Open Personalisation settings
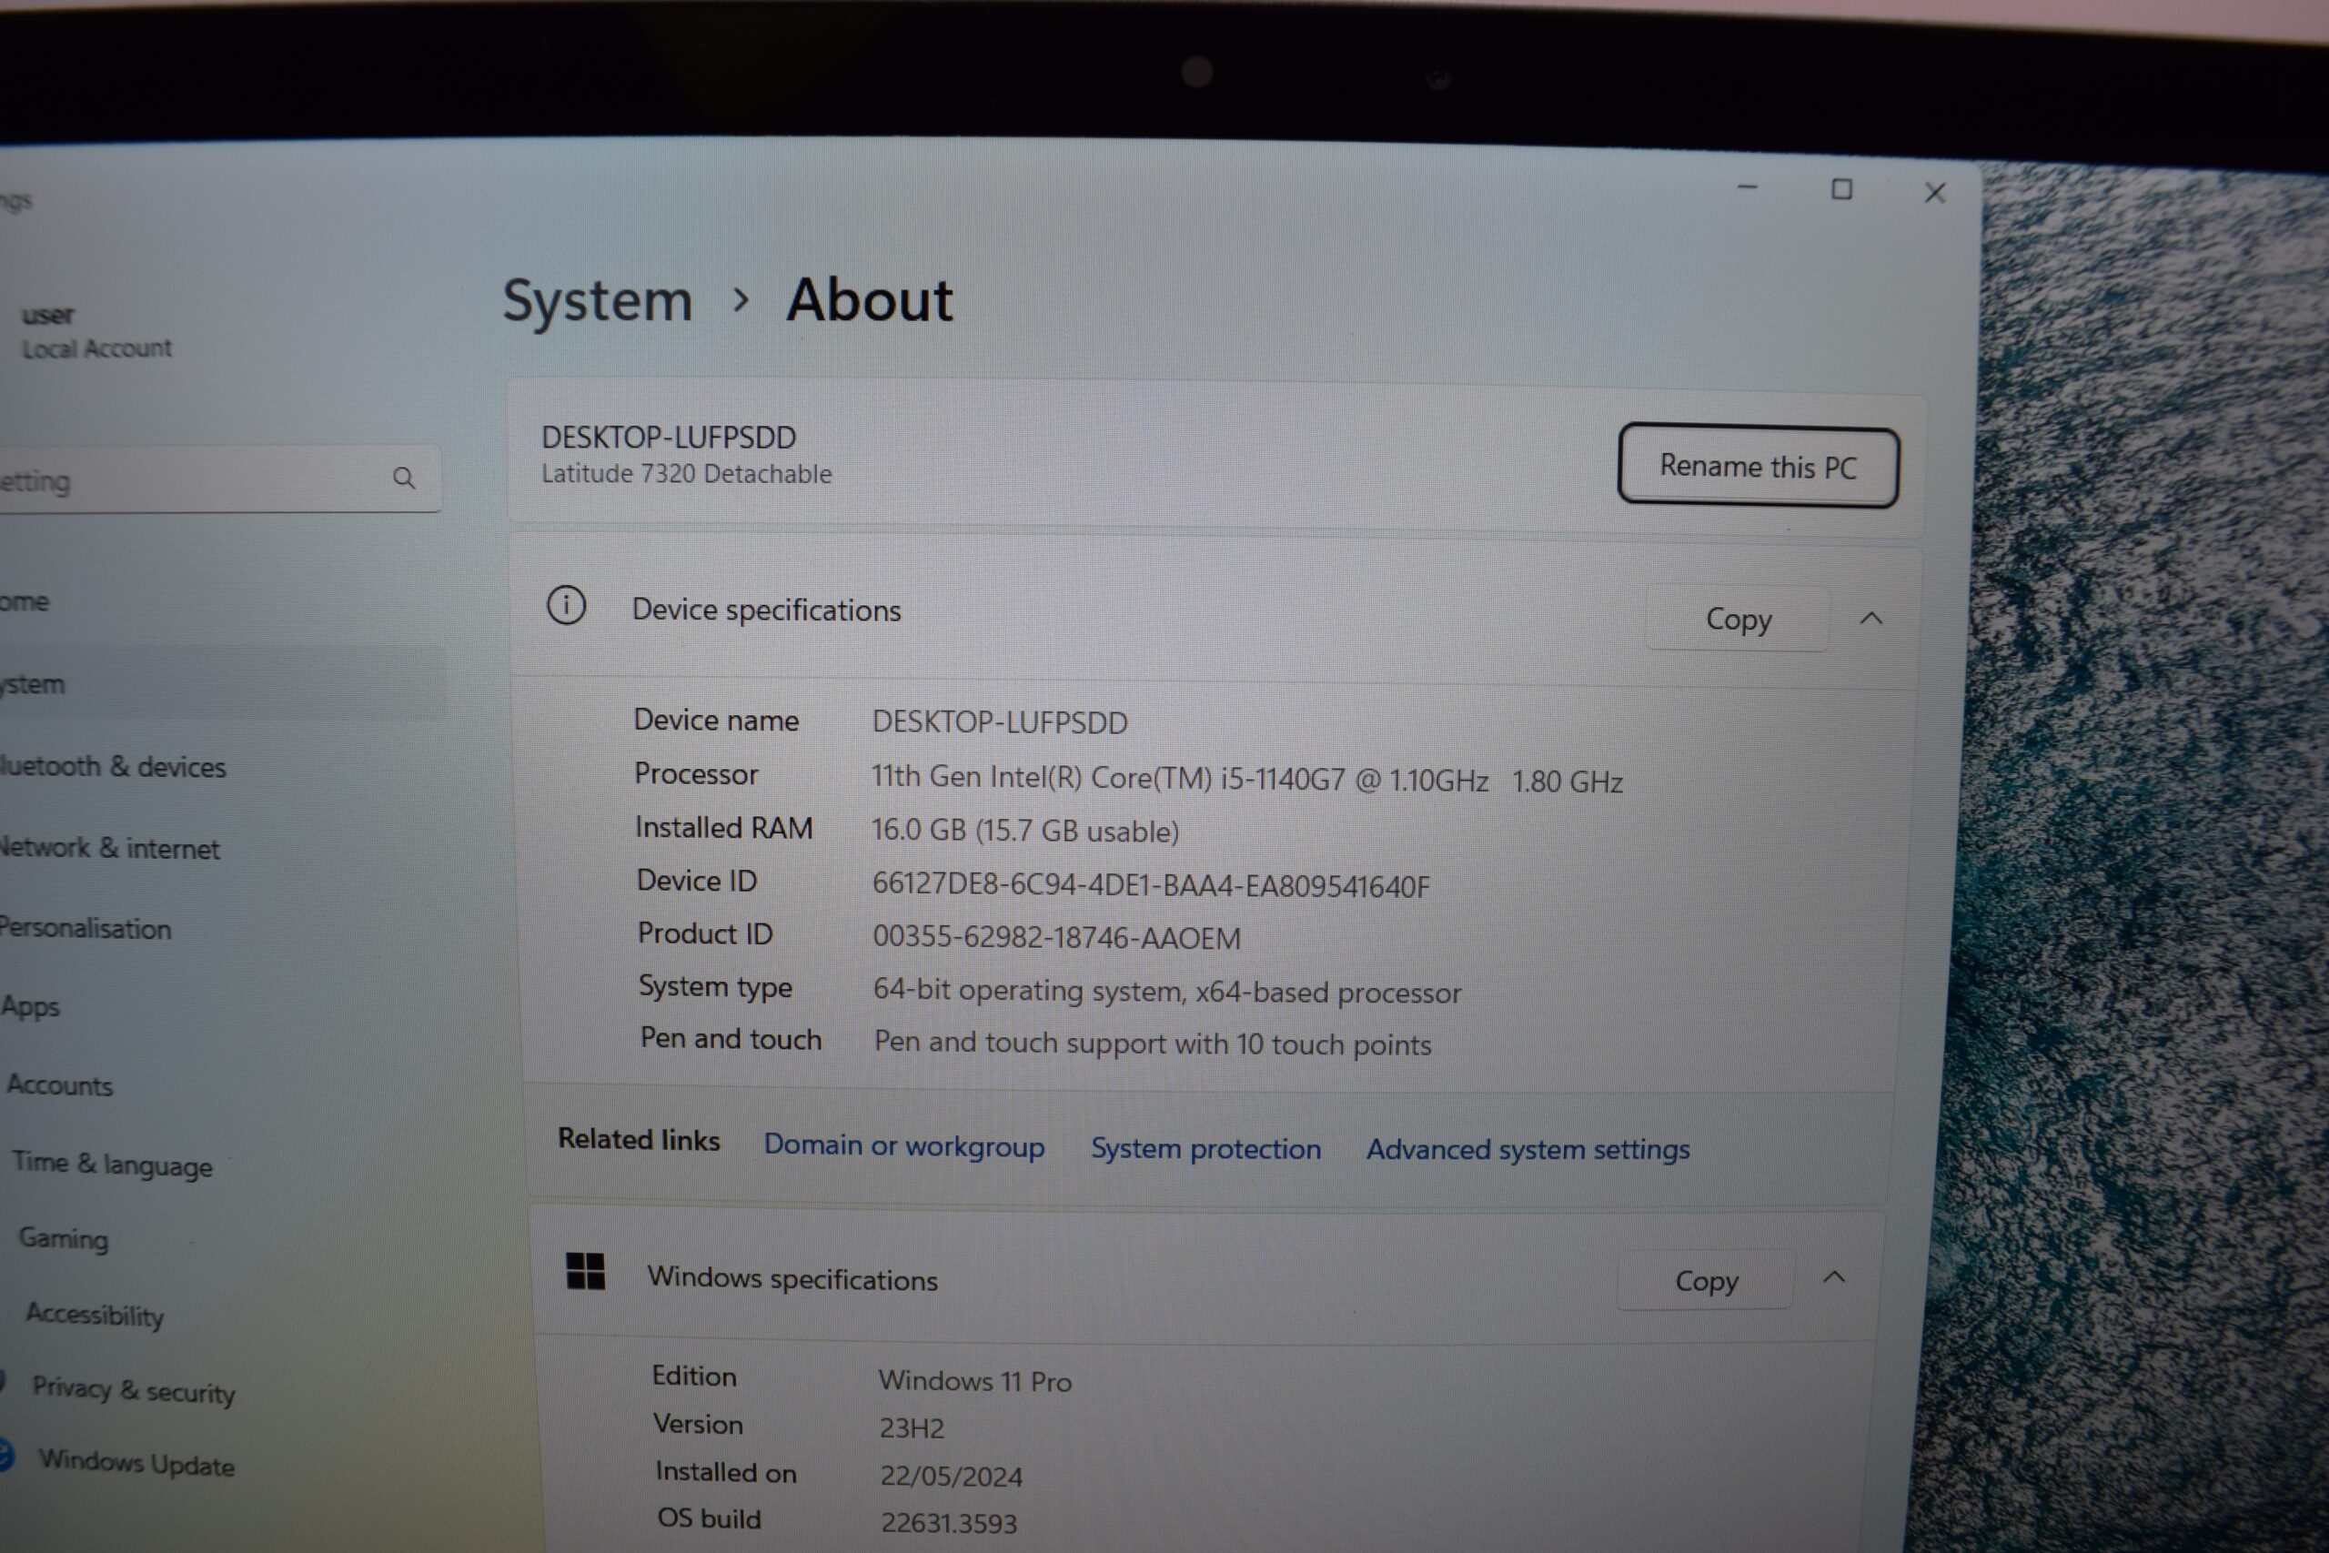 tap(86, 928)
